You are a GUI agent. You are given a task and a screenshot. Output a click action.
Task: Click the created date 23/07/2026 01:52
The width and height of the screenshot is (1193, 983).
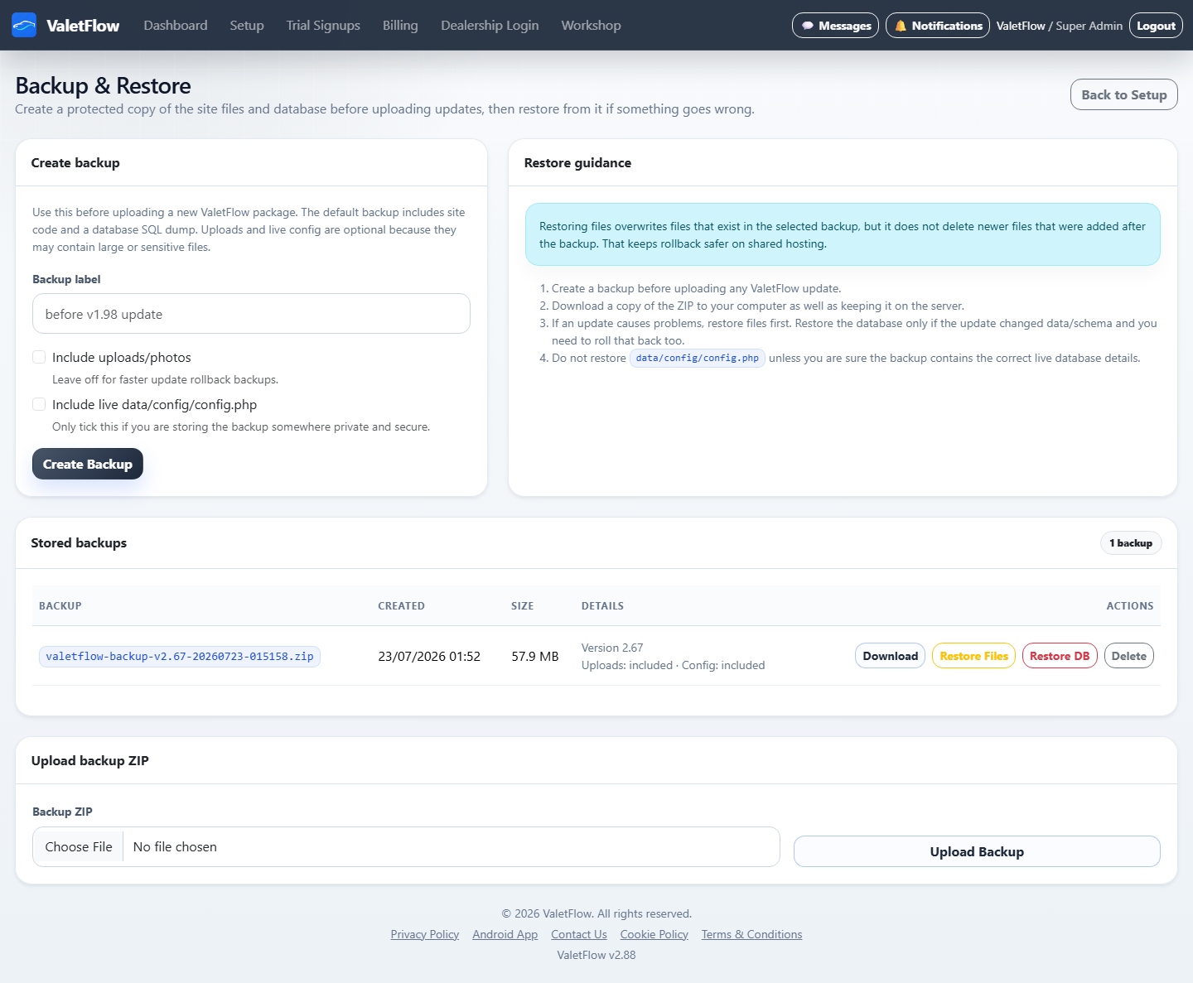coord(429,656)
